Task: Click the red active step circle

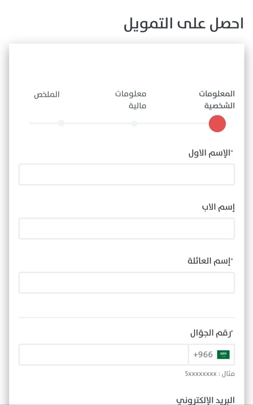Action: [x=217, y=123]
